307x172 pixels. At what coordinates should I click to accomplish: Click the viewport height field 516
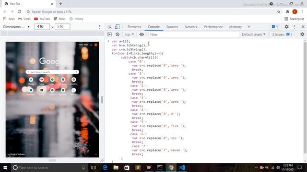coord(62,27)
